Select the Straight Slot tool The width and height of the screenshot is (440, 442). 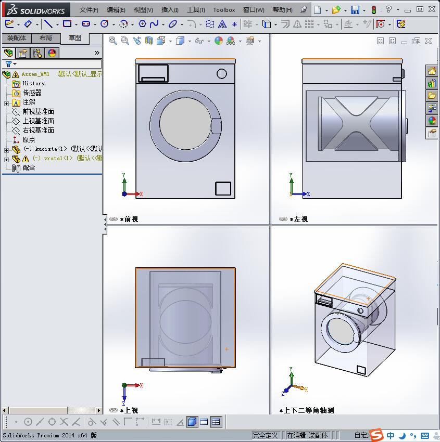pos(86,24)
